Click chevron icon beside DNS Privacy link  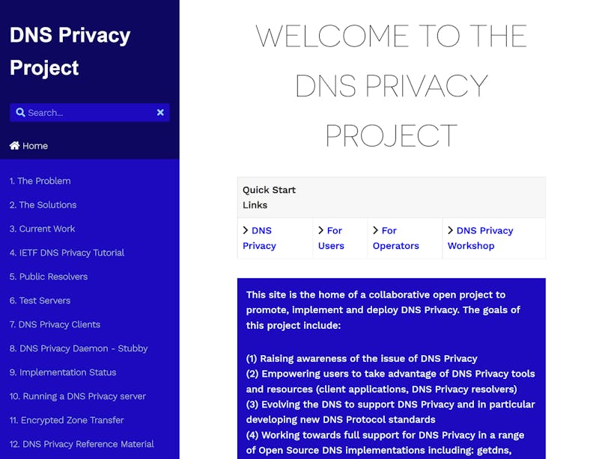pyautogui.click(x=246, y=230)
